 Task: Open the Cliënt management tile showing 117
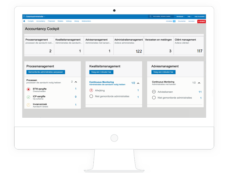coord(189,46)
